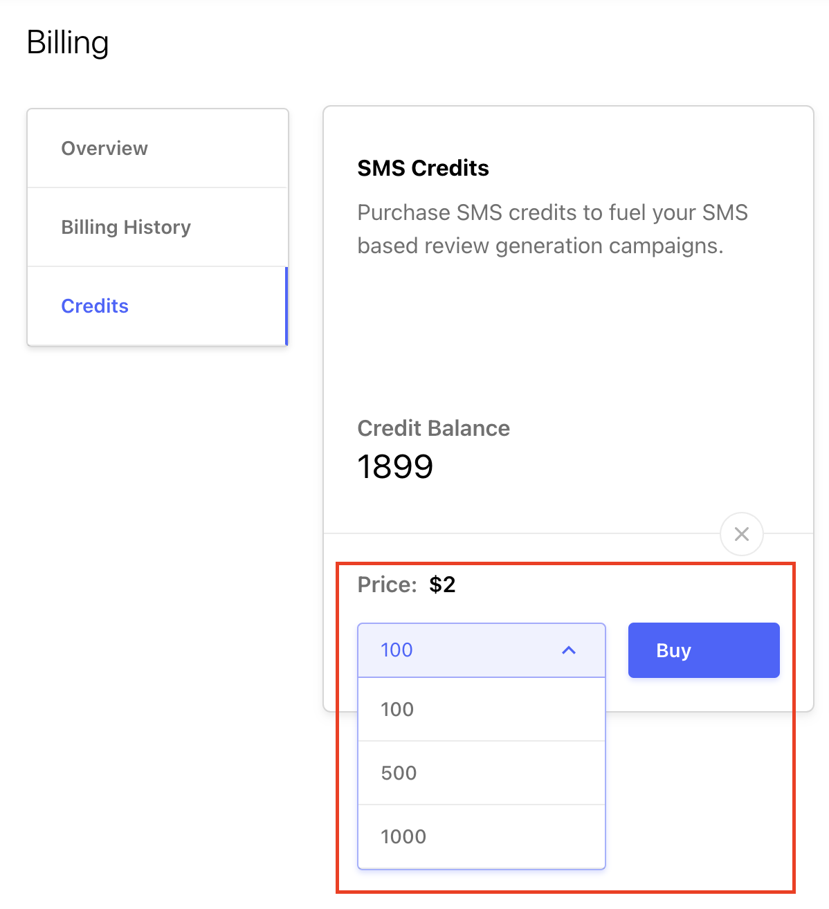Click the SMS Credits card title
This screenshot has width=829, height=909.
coord(423,168)
